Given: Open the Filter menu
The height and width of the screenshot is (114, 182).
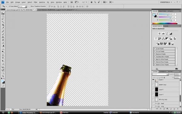Looking at the screenshot, I should click(35, 2).
